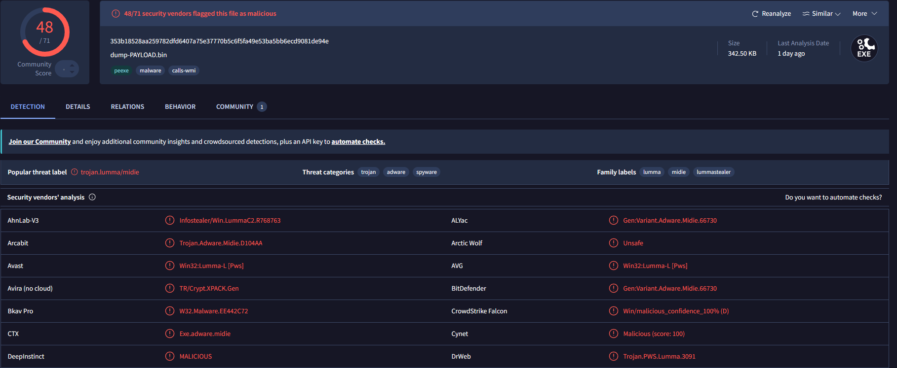Click Do you want to automate checks?

[x=833, y=197]
